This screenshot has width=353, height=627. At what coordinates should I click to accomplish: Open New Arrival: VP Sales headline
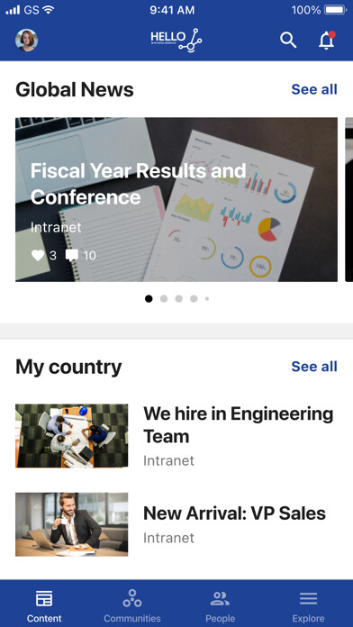[x=235, y=513]
